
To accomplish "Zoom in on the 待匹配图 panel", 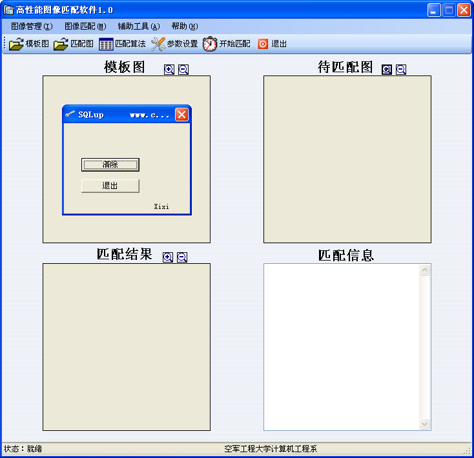I will point(387,70).
